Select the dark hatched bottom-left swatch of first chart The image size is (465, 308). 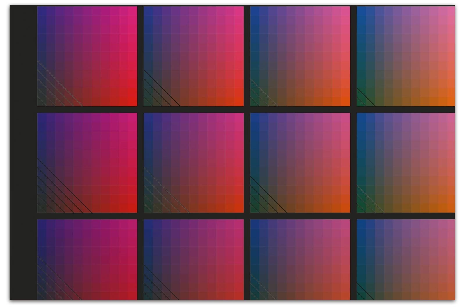42,101
